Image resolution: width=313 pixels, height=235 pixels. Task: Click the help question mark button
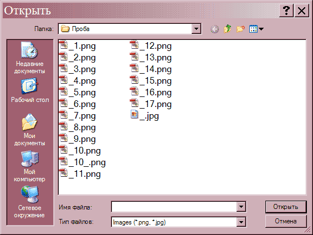click(x=286, y=11)
